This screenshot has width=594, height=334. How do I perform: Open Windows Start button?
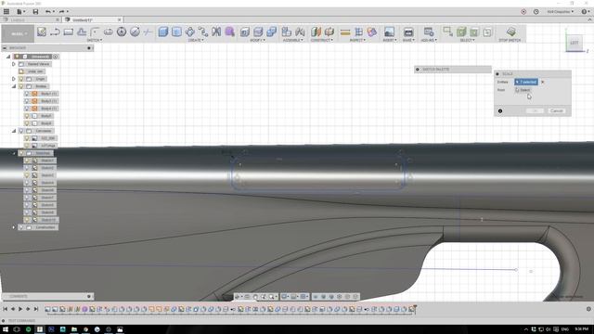pyautogui.click(x=6, y=329)
